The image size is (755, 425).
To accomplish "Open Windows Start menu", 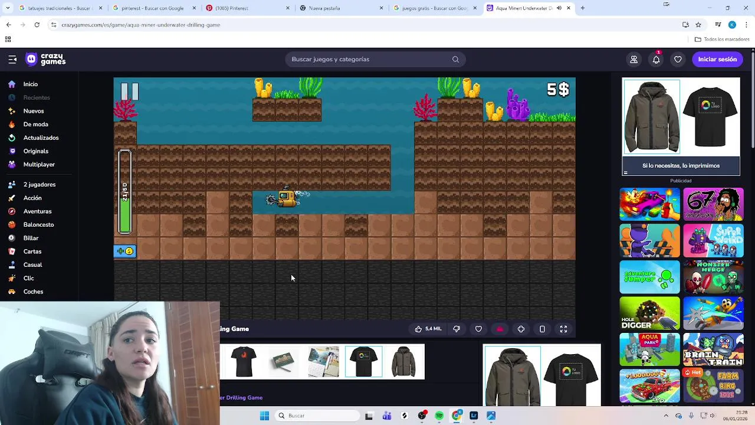I will pyautogui.click(x=264, y=416).
